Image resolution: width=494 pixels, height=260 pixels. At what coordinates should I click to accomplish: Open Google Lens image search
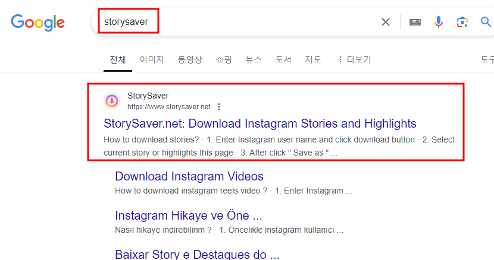tap(462, 22)
